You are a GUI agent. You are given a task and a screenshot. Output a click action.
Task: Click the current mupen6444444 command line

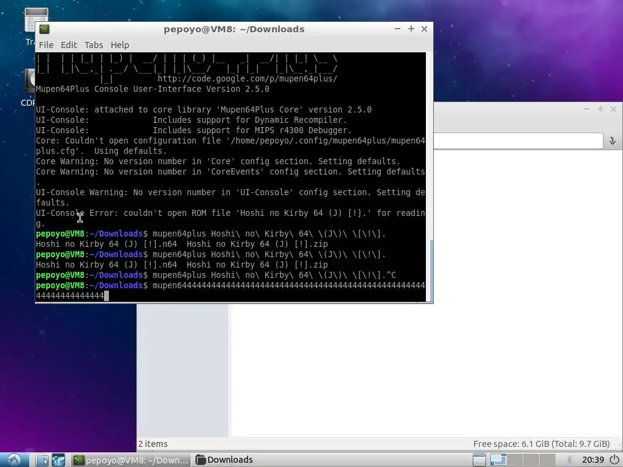click(231, 290)
